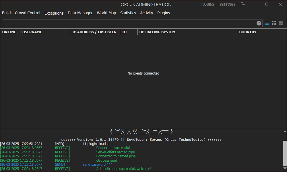The width and height of the screenshot is (287, 172).
Task: Open the Statistics menu item
Action: coord(128,13)
